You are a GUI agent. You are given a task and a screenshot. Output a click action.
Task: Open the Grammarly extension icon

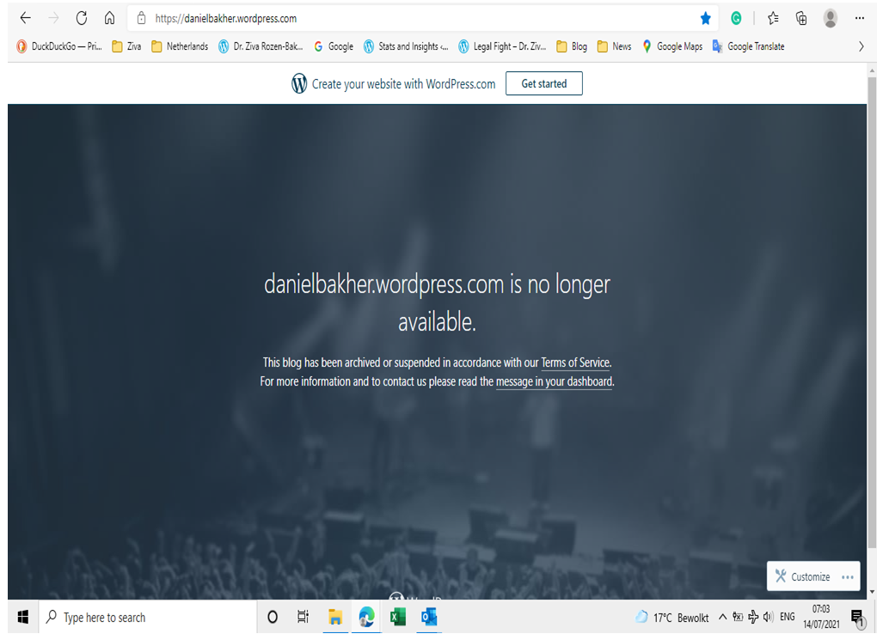click(x=736, y=19)
